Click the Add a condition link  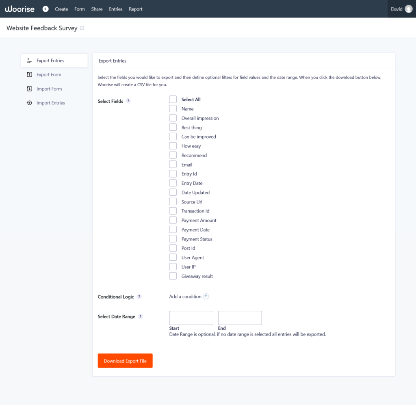pyautogui.click(x=185, y=297)
